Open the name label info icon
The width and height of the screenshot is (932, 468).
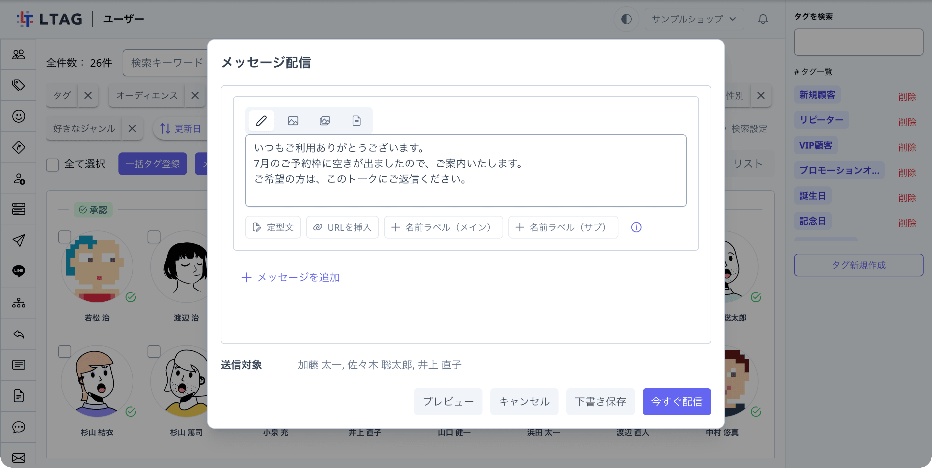point(636,227)
